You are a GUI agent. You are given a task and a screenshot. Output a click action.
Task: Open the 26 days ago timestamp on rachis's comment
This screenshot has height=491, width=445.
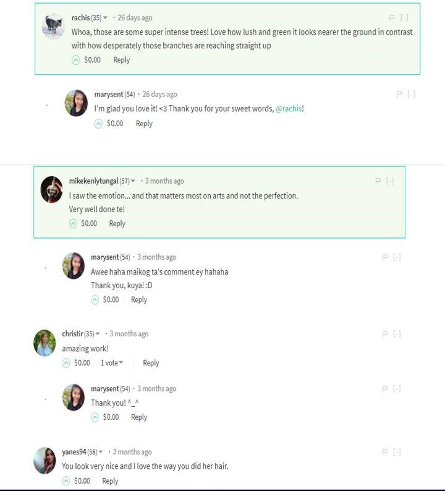point(135,18)
